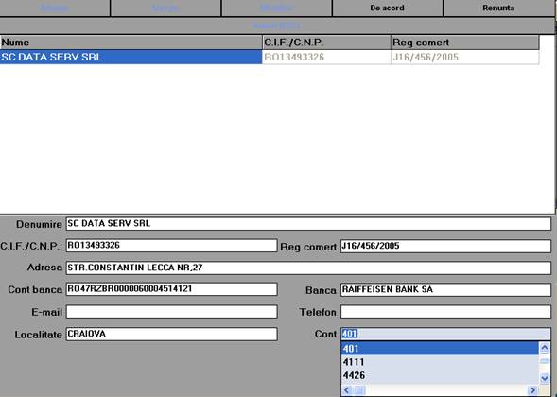Choose account 4111 from the Cont list
This screenshot has height=397, width=557.
(x=440, y=362)
